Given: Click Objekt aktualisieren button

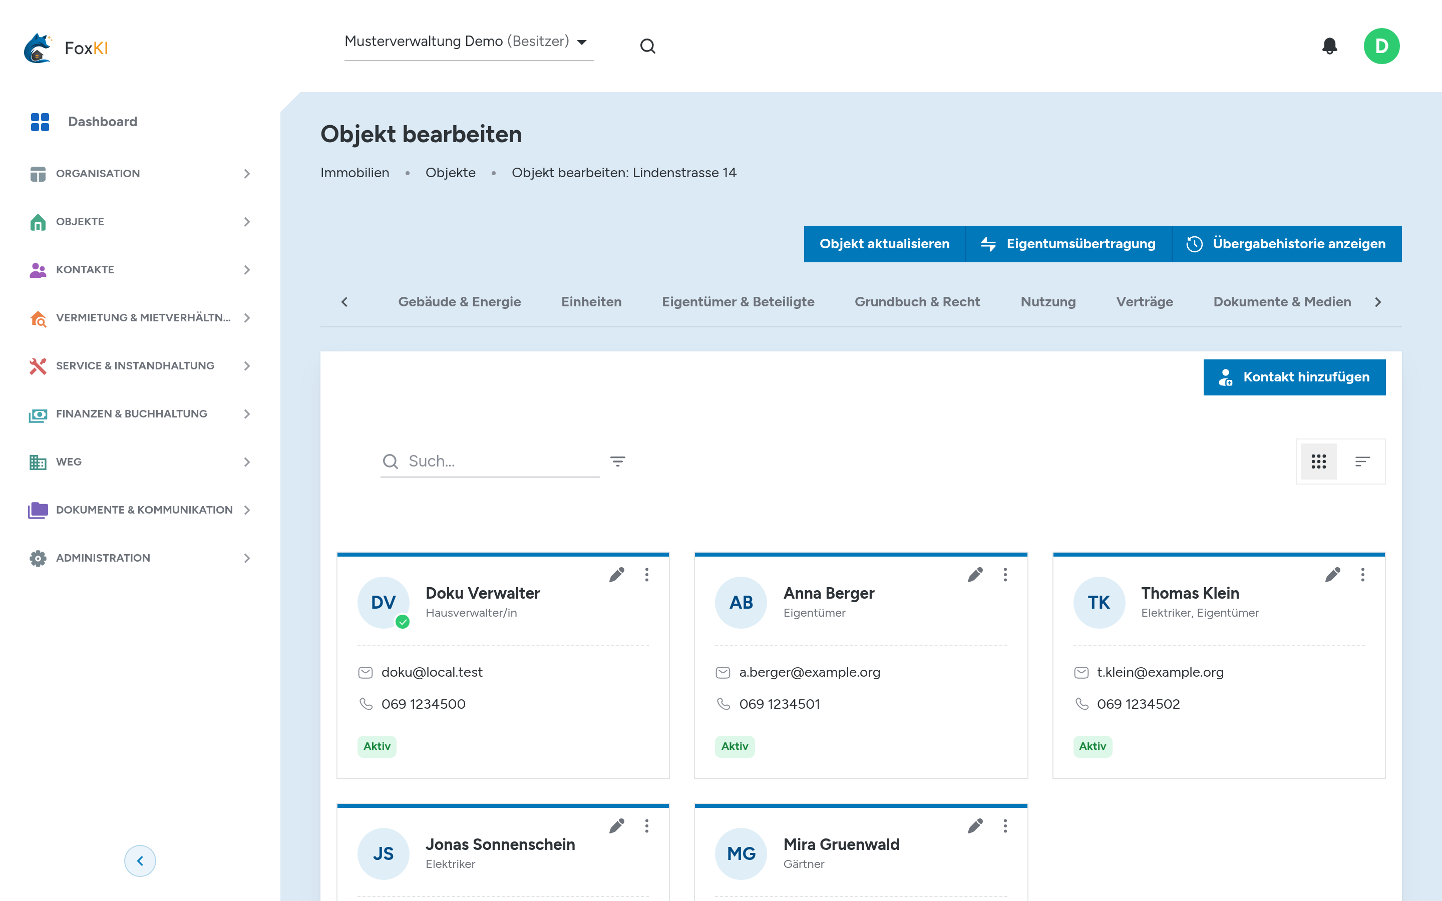Looking at the screenshot, I should (x=884, y=244).
